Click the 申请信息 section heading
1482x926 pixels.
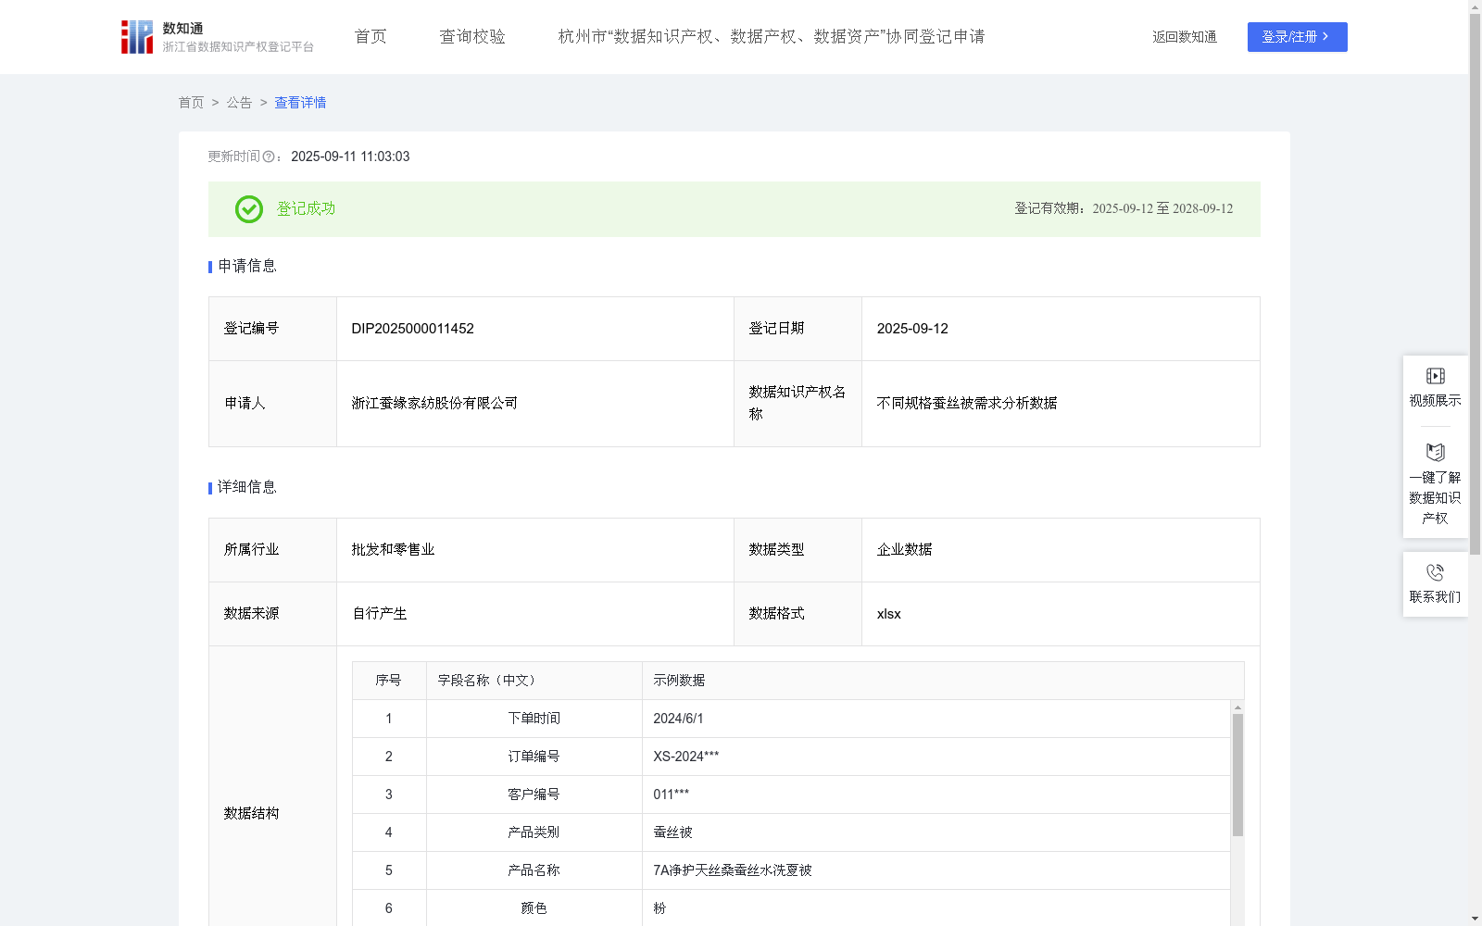tap(247, 267)
